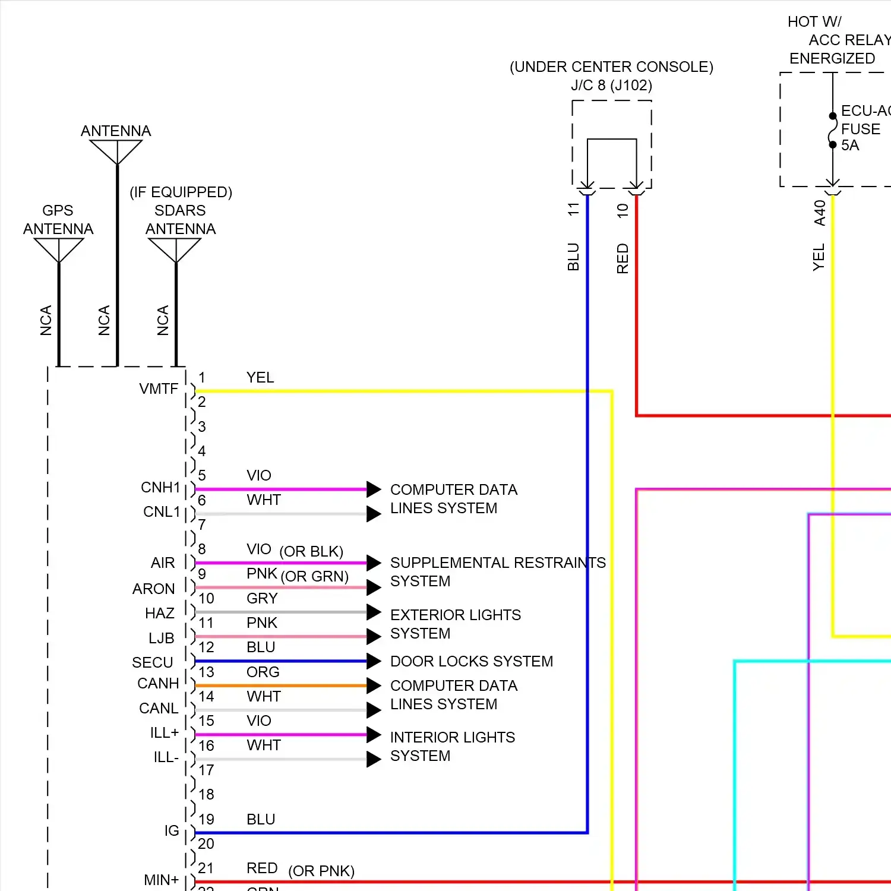
Task: Select the CANL terminal label
Action: point(159,708)
